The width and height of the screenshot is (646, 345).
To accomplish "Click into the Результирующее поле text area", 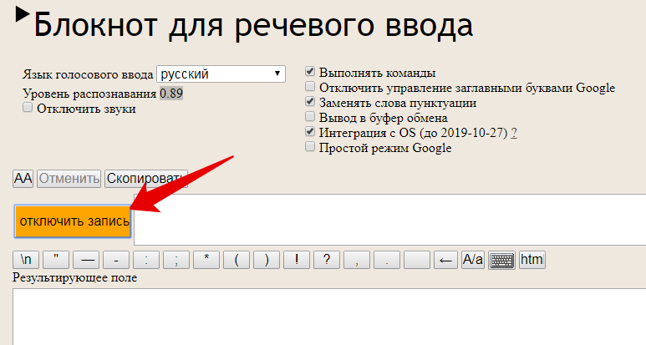I will point(329,317).
